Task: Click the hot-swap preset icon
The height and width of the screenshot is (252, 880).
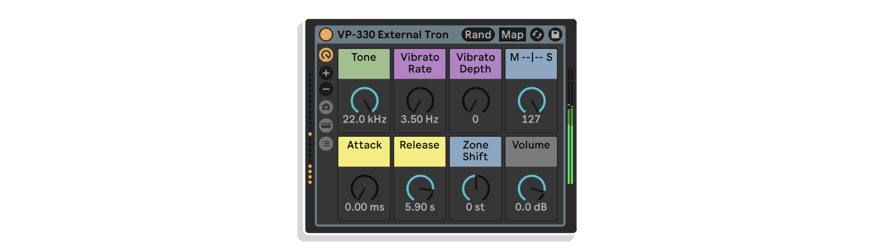Action: [x=537, y=35]
